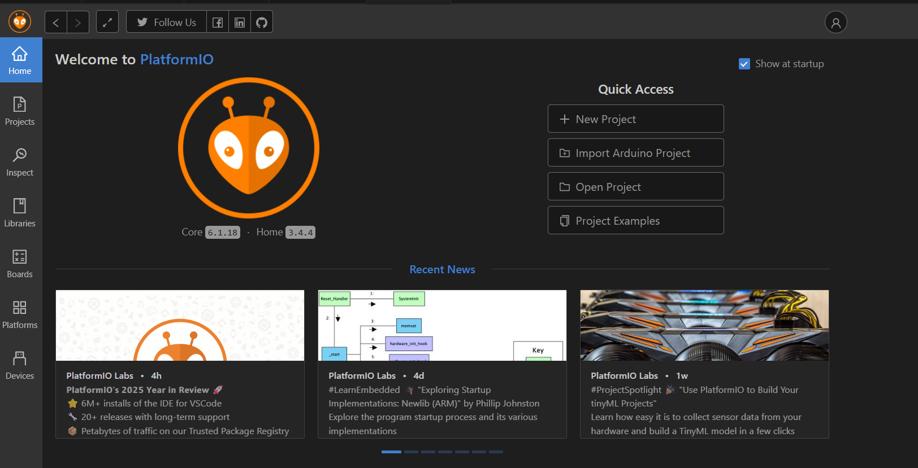Open the Projects sidebar section
The image size is (918, 468).
coord(21,111)
